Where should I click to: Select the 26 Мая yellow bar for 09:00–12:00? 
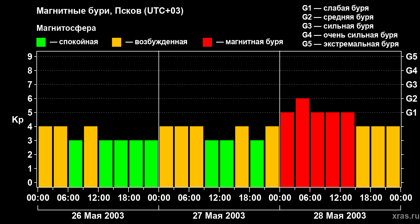[91, 157]
